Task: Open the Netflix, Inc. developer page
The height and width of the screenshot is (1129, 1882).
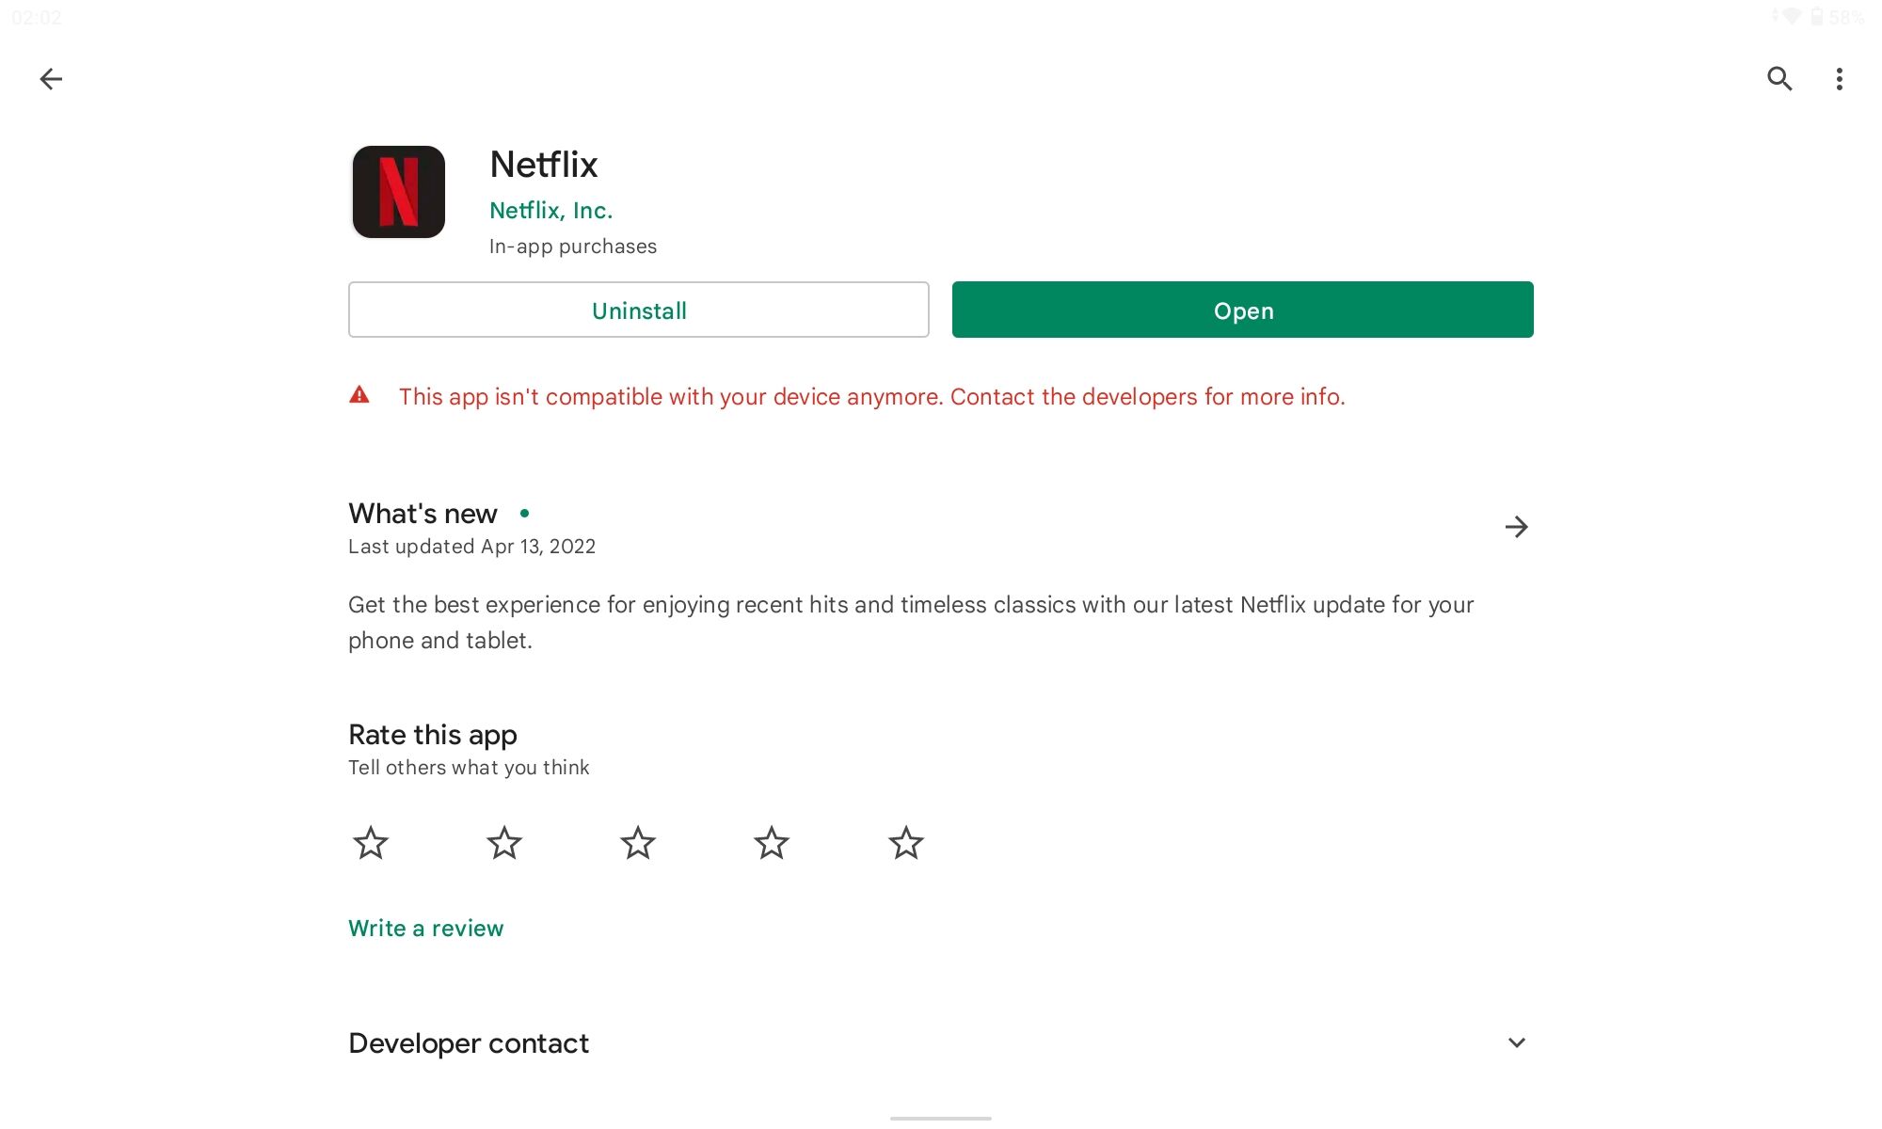Action: (x=550, y=210)
